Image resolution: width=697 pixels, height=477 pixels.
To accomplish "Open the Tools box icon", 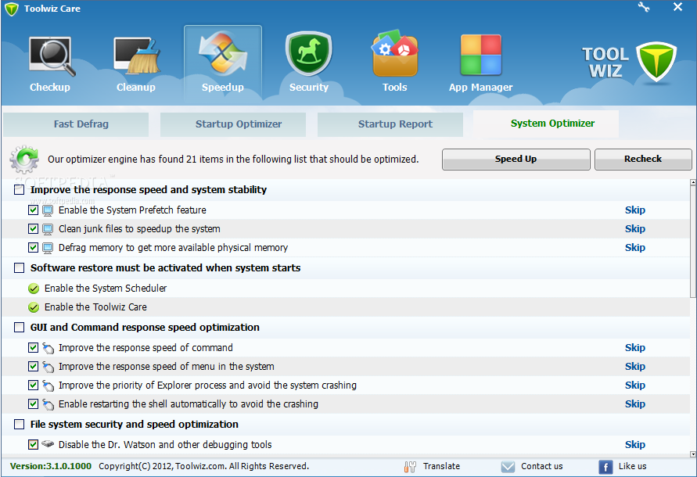I will [x=395, y=53].
